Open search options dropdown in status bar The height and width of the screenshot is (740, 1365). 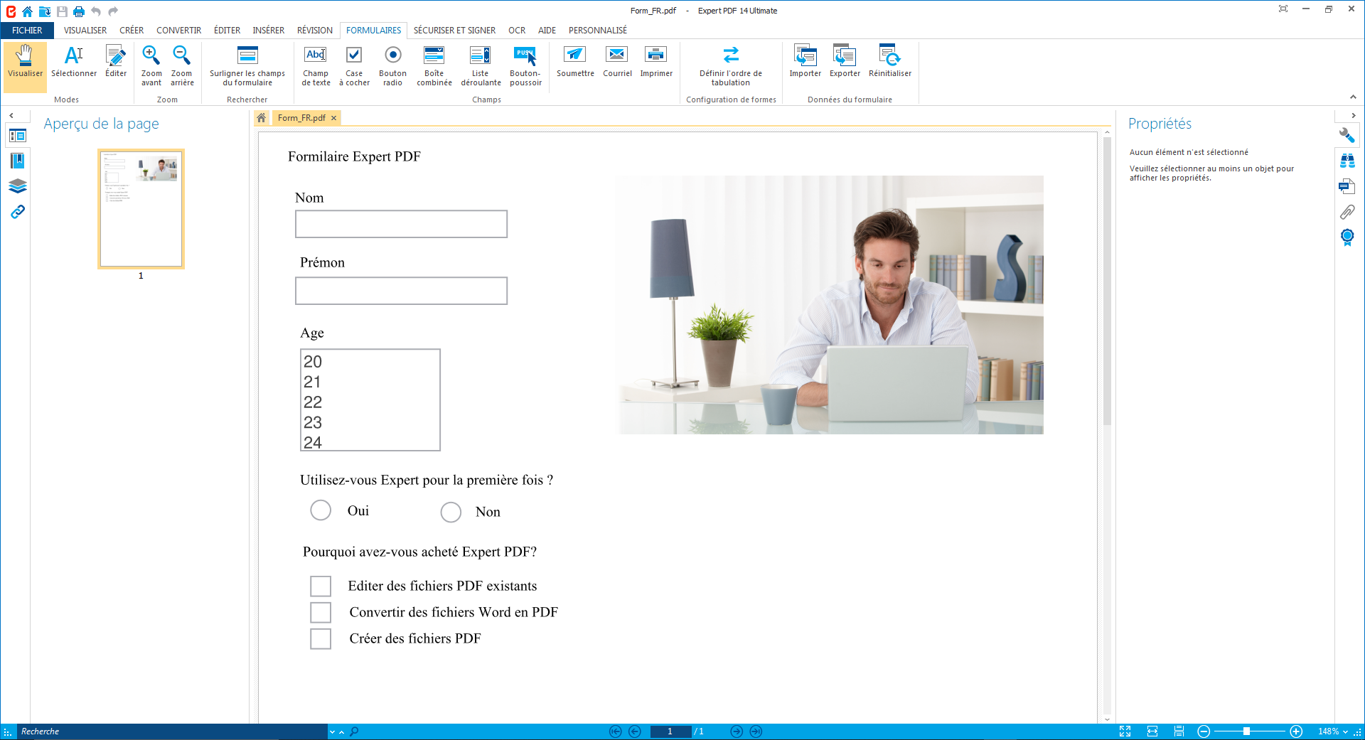point(332,731)
